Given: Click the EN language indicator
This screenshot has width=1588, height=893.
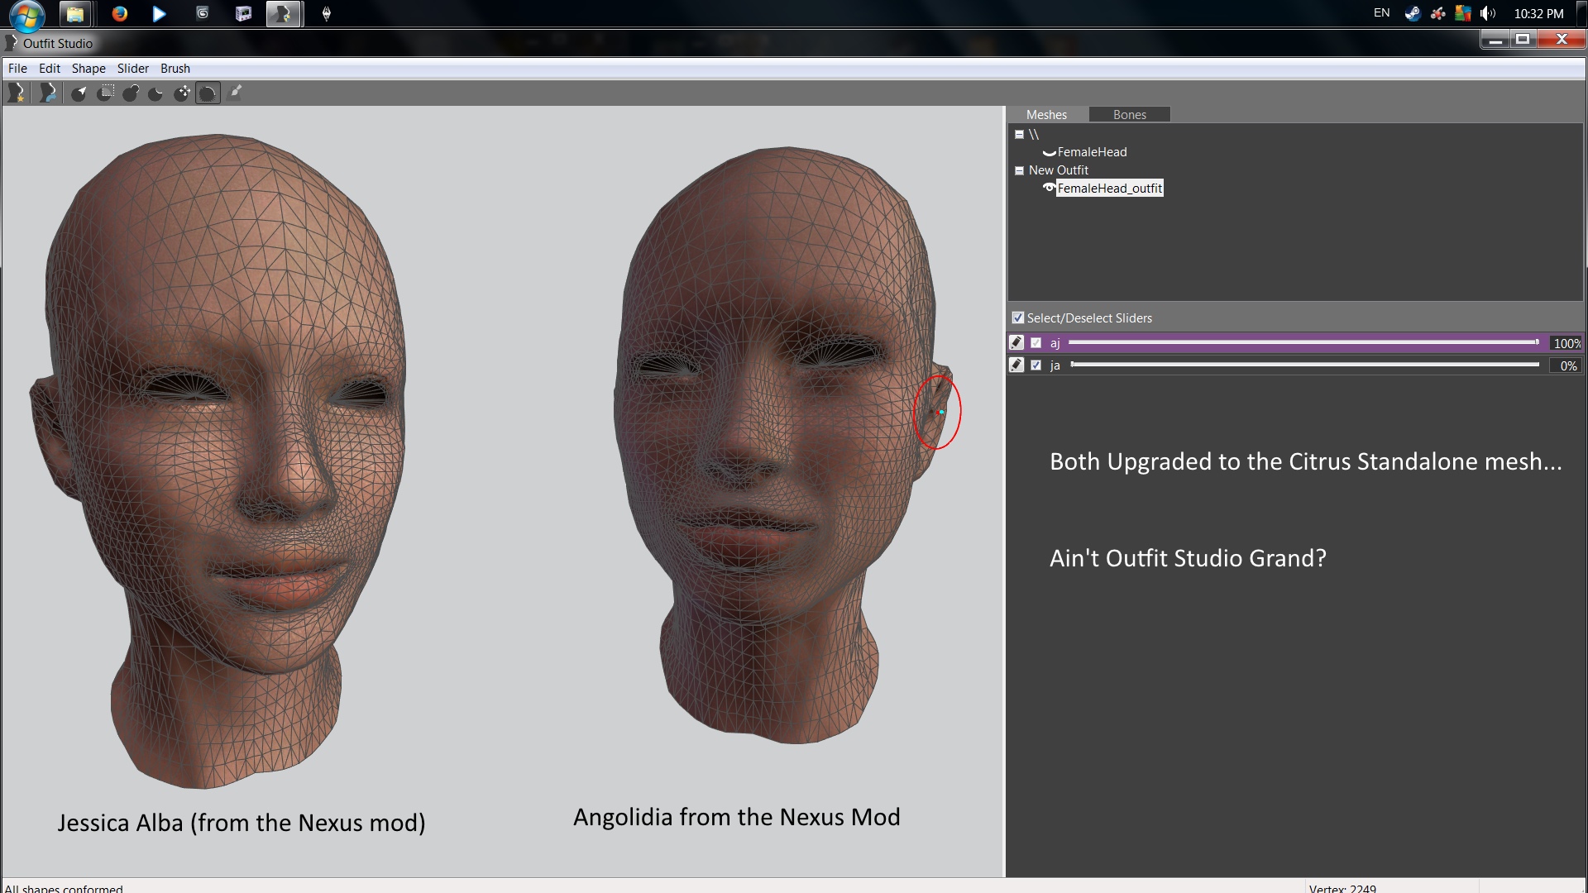Looking at the screenshot, I should [x=1381, y=13].
